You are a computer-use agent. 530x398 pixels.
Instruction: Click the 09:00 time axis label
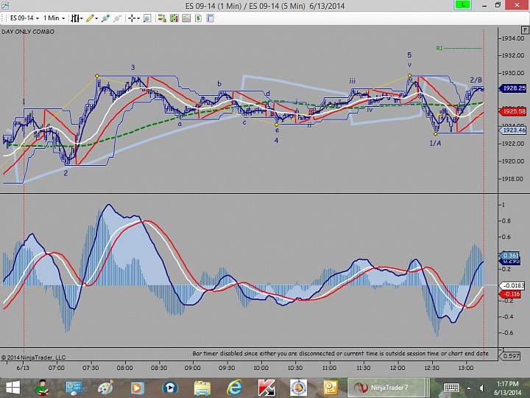point(192,368)
